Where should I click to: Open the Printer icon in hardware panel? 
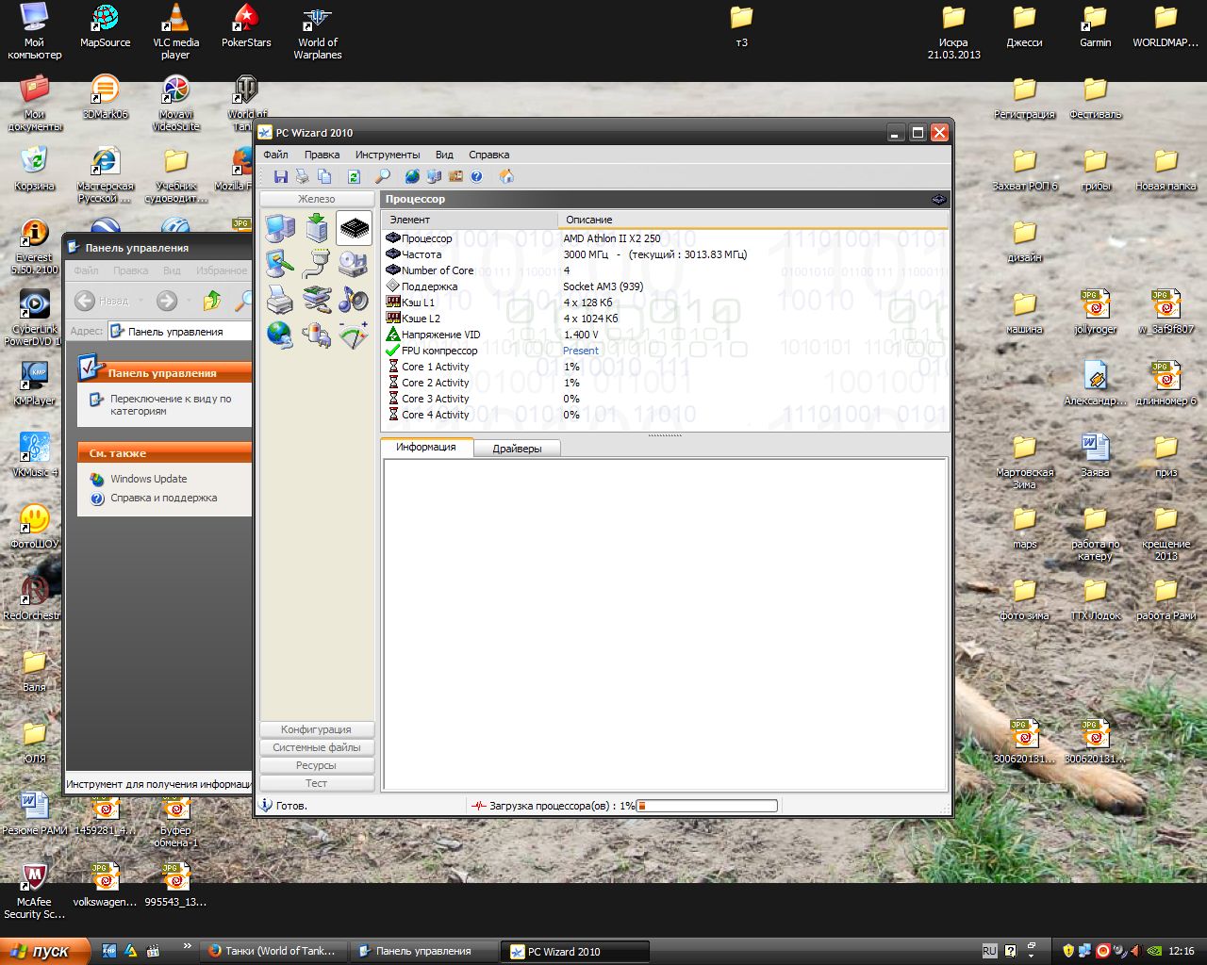(x=280, y=300)
